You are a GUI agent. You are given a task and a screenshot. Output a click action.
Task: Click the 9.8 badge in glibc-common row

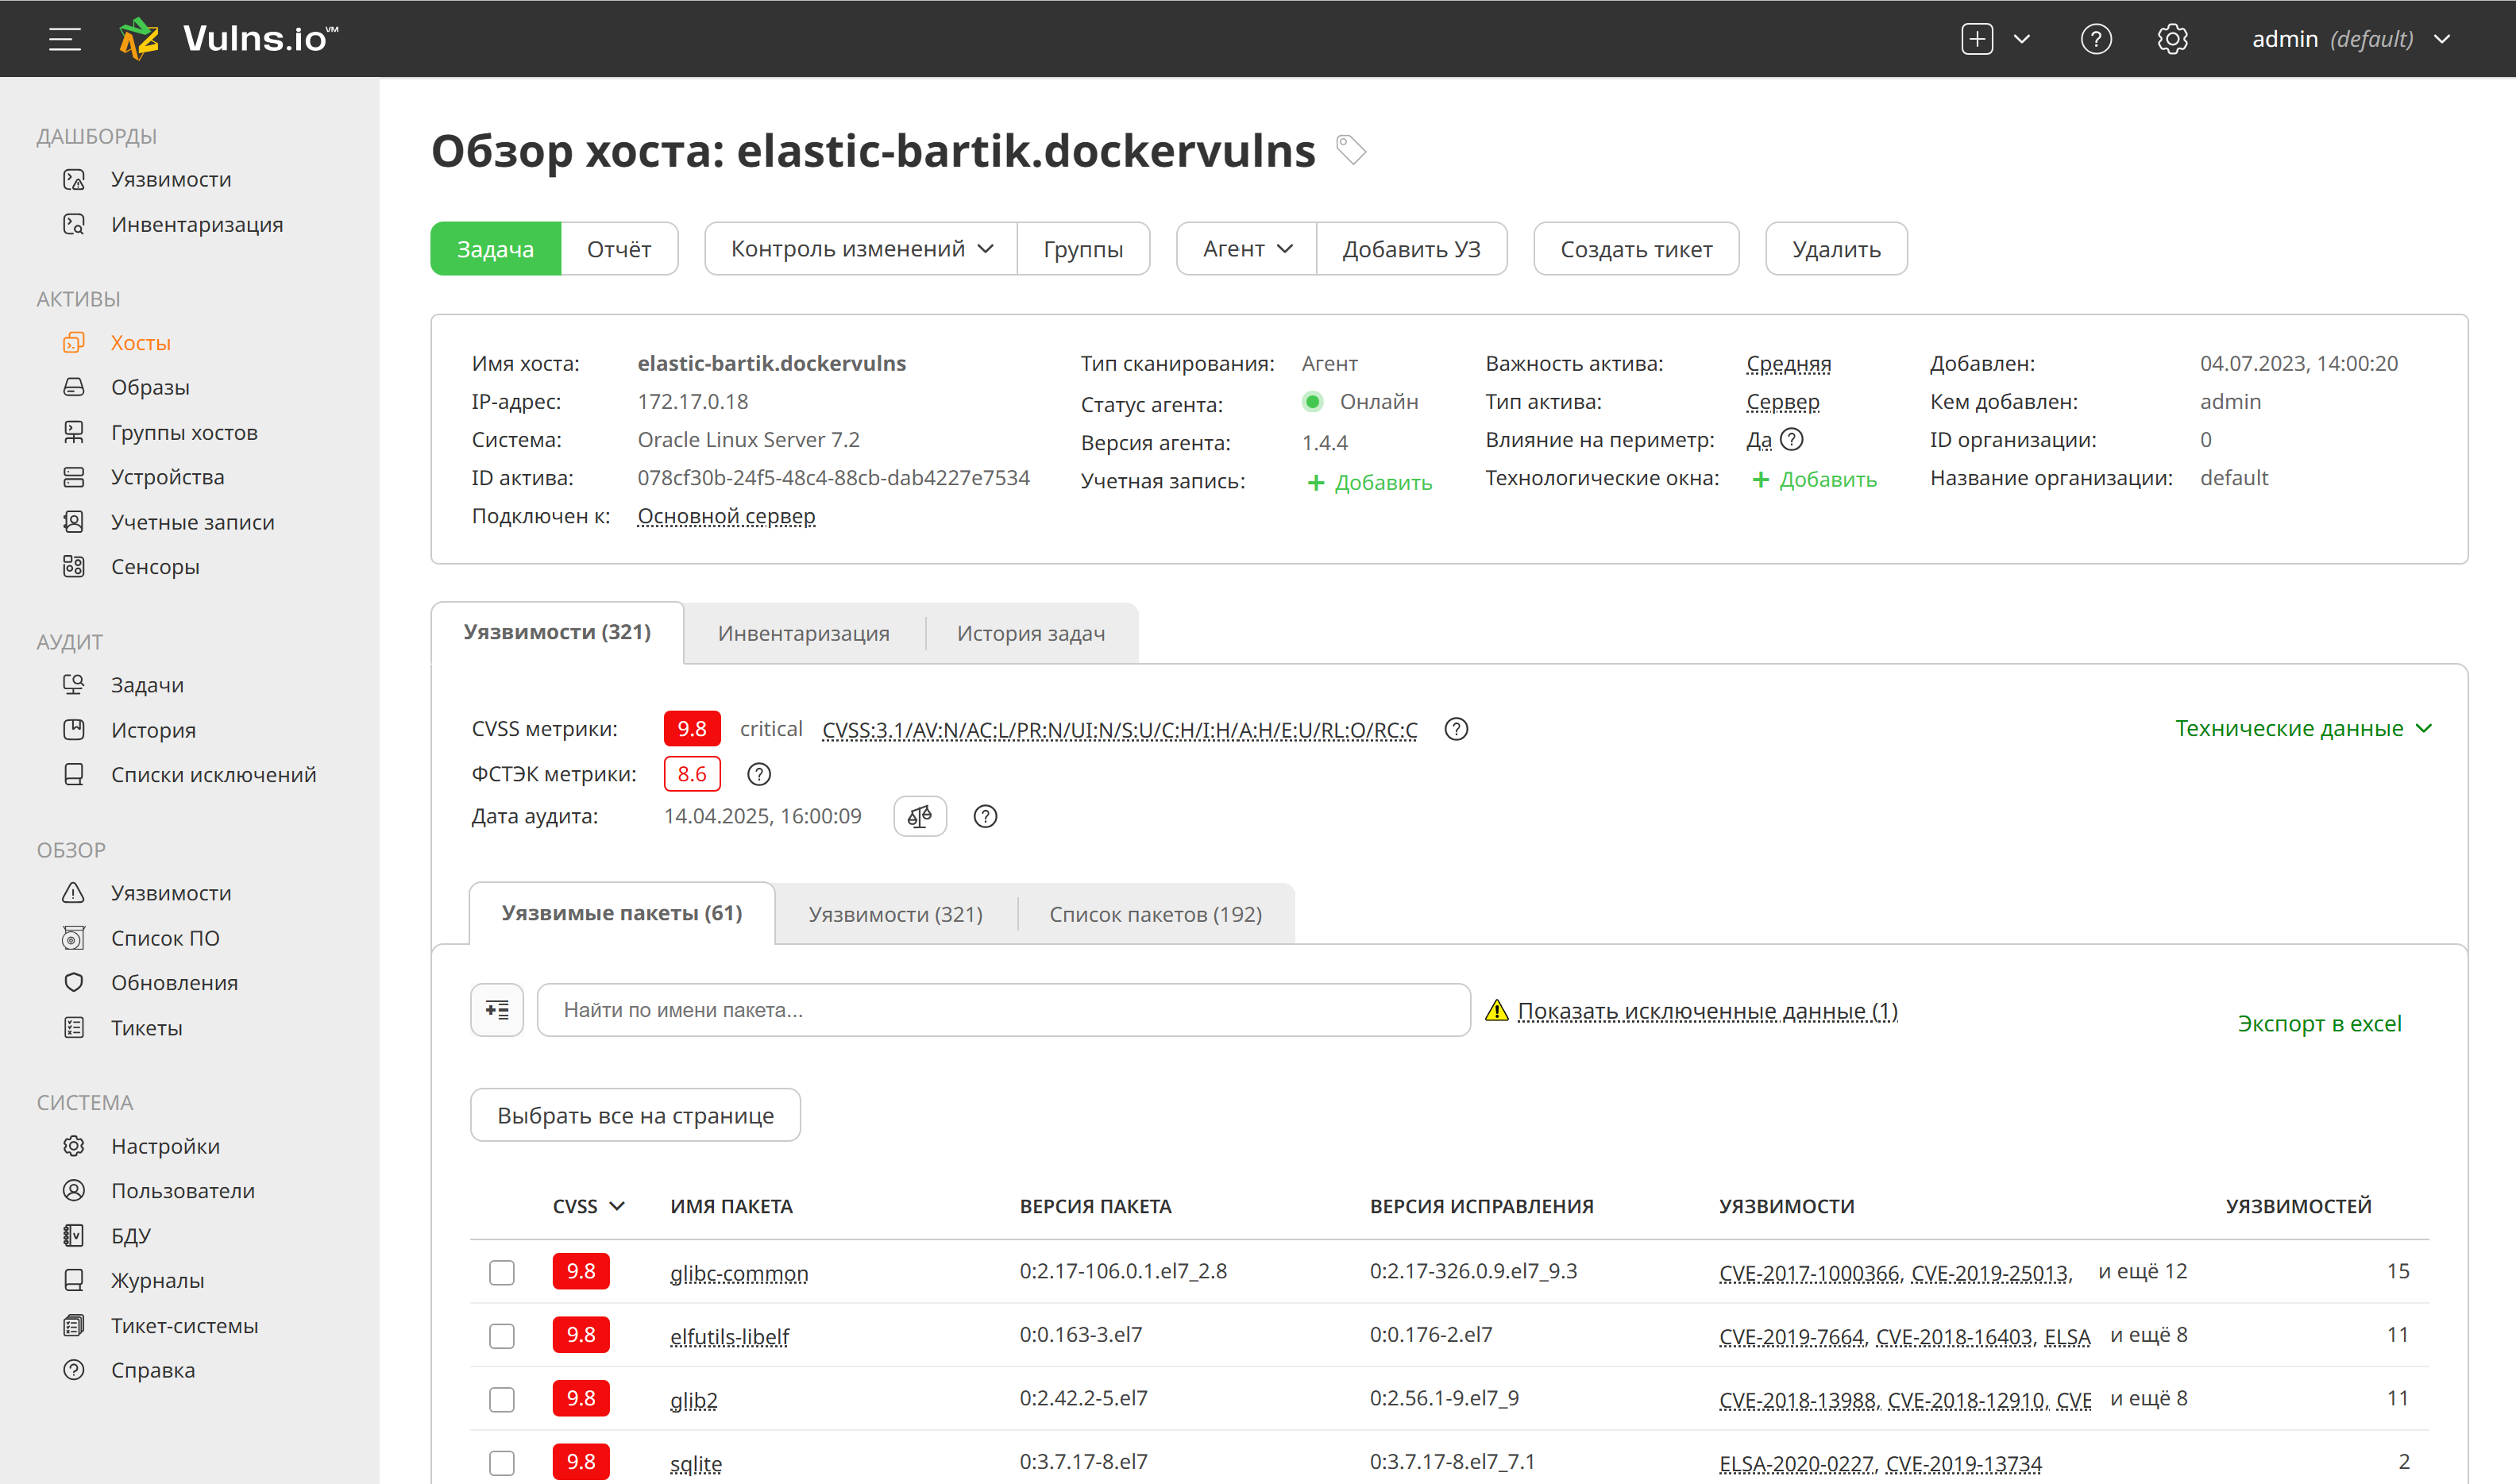[580, 1271]
